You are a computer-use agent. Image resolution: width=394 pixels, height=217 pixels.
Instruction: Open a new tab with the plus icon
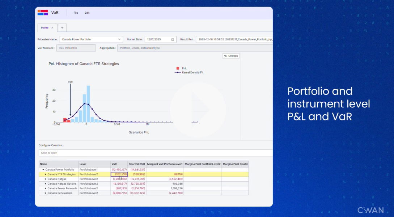[62, 27]
